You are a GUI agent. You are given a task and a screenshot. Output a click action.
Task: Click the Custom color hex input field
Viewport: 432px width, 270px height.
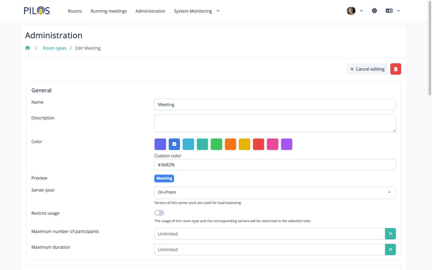point(275,165)
